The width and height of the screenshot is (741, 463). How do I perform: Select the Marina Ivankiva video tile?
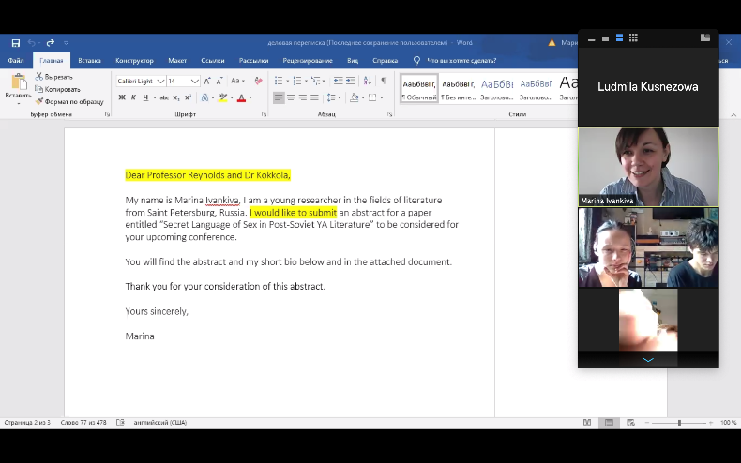click(648, 167)
